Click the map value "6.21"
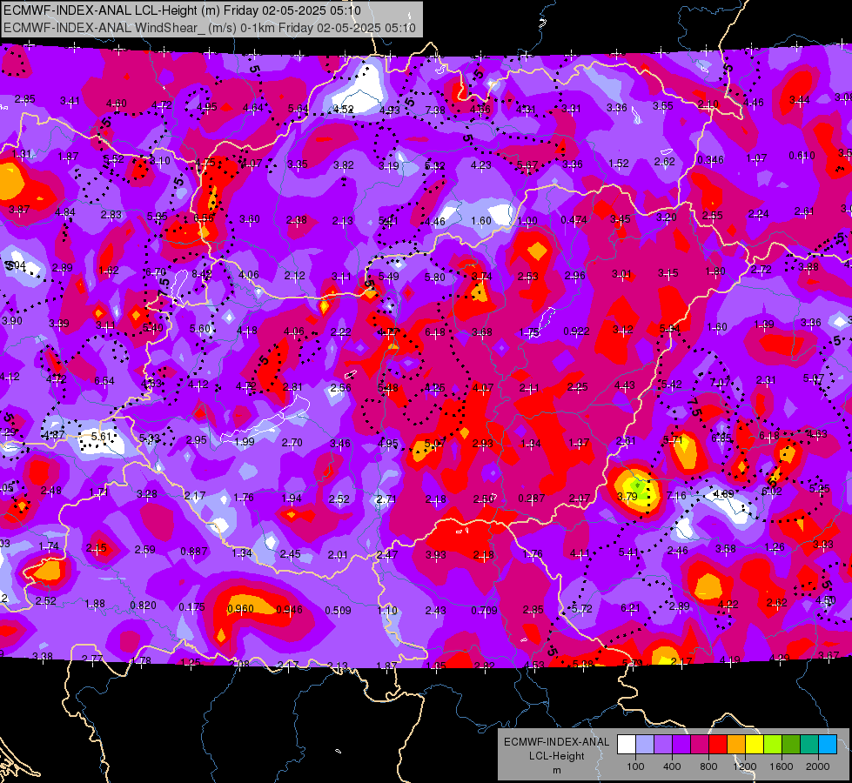 click(x=630, y=608)
